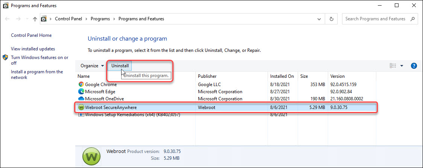
Task: Expand the address bar history dropdown
Action: coord(320,19)
